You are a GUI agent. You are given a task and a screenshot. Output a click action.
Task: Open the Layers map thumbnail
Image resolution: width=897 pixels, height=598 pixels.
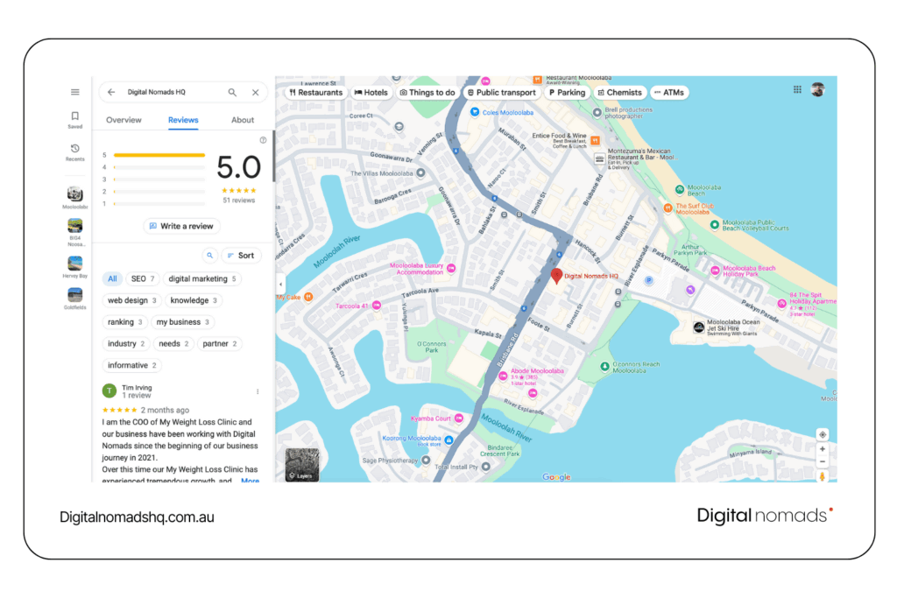(x=302, y=464)
